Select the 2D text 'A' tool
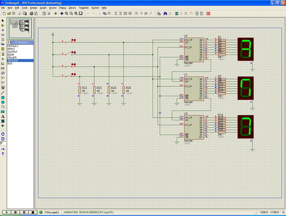 click(3, 116)
